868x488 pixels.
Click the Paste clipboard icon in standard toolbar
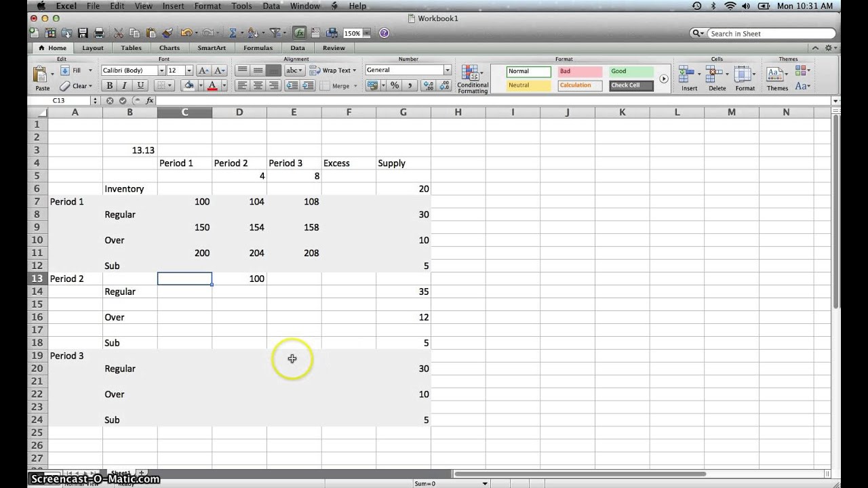[x=151, y=33]
